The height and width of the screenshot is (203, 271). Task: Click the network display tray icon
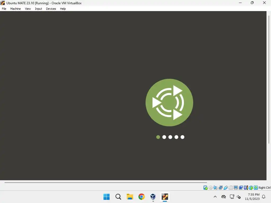coord(232,197)
